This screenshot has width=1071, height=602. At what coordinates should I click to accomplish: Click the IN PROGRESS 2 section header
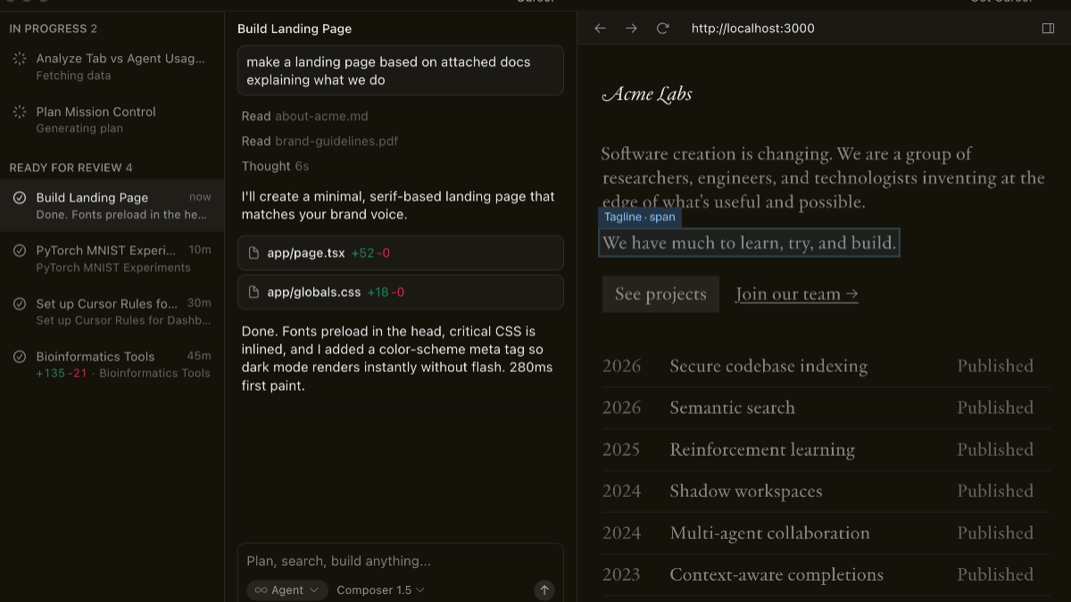(54, 29)
